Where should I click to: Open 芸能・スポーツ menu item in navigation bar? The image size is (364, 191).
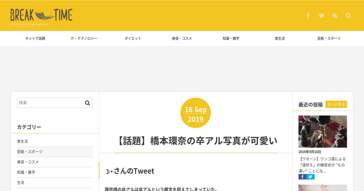coord(329,39)
